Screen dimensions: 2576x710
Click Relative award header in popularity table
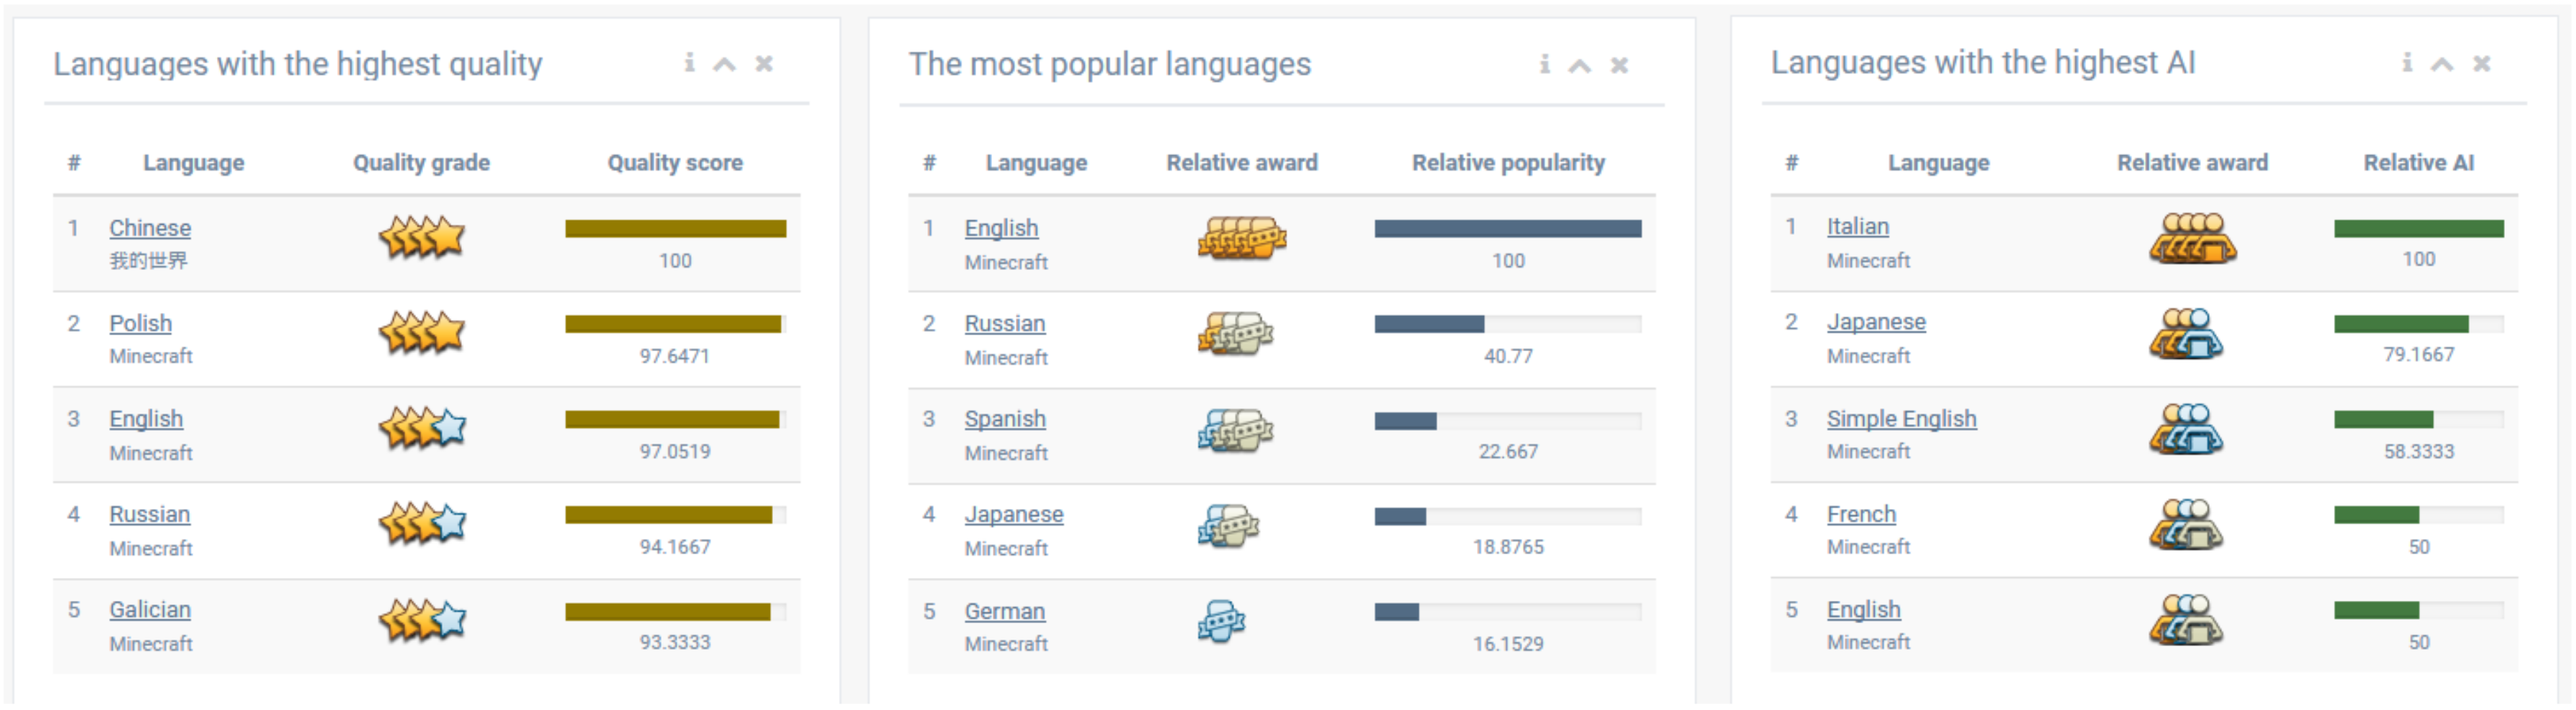coord(1242,163)
